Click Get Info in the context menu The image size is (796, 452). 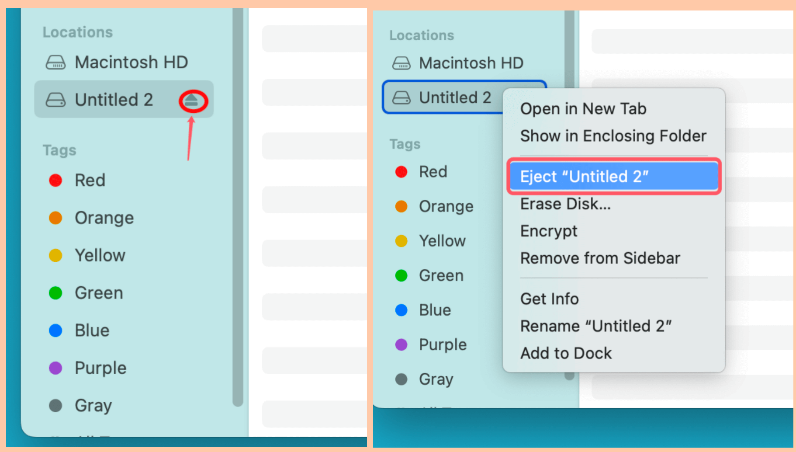click(x=549, y=299)
